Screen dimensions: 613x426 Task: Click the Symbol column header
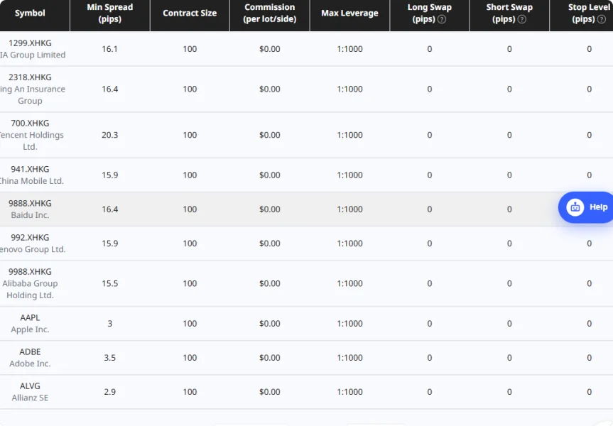(x=30, y=13)
